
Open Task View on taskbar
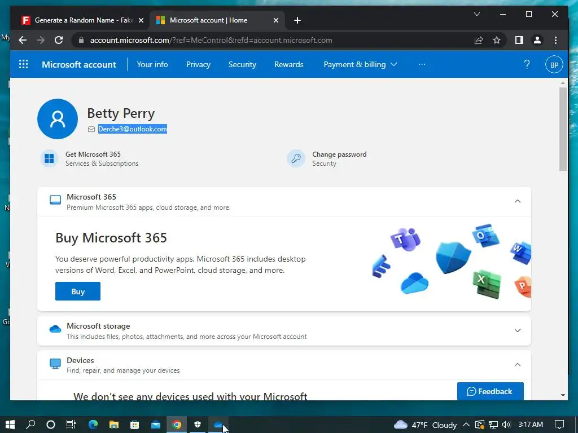[x=71, y=425]
